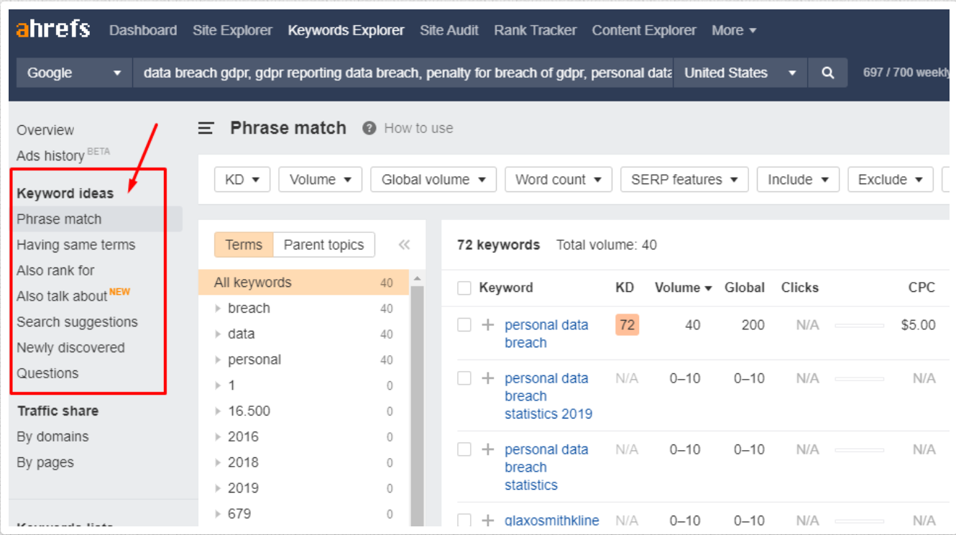Open the United States country dropdown
The height and width of the screenshot is (535, 956).
[740, 73]
